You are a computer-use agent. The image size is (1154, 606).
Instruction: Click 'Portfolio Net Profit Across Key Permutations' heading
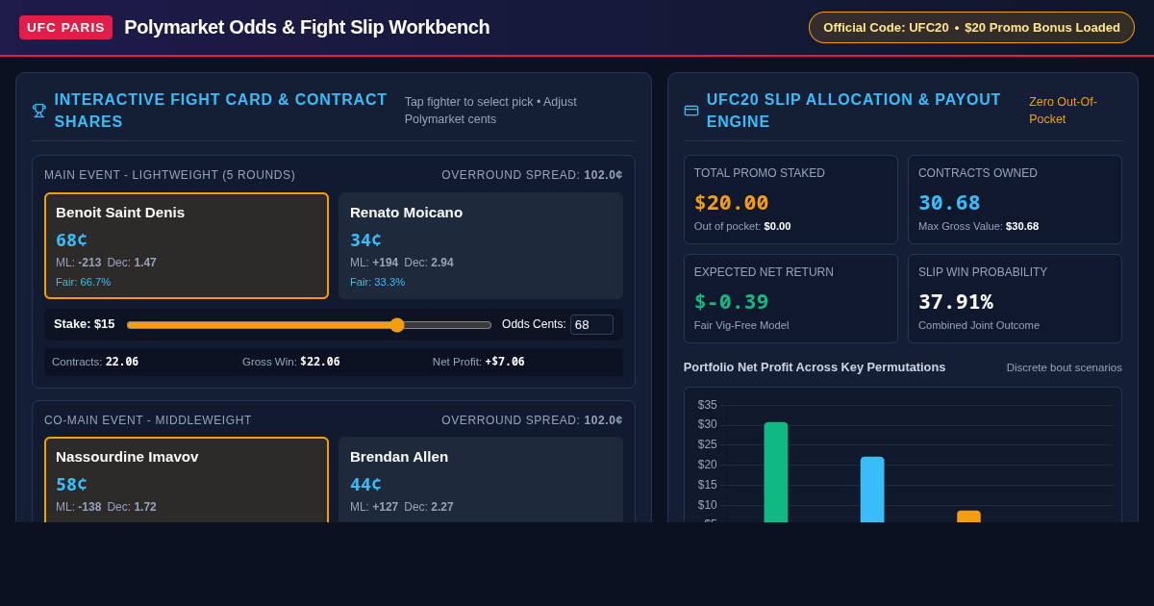pos(815,367)
